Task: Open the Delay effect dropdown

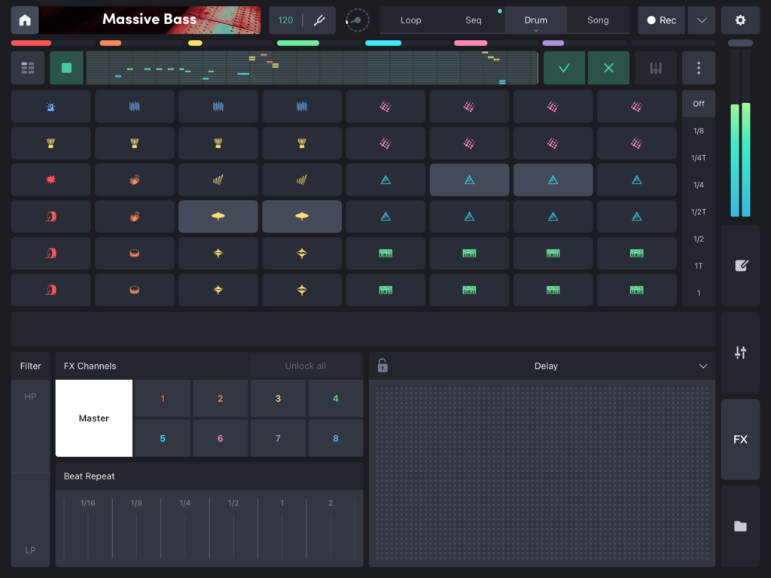Action: click(703, 366)
